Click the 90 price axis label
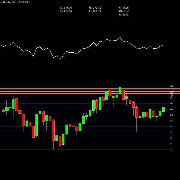The width and height of the screenshot is (180, 180). pos(171,132)
